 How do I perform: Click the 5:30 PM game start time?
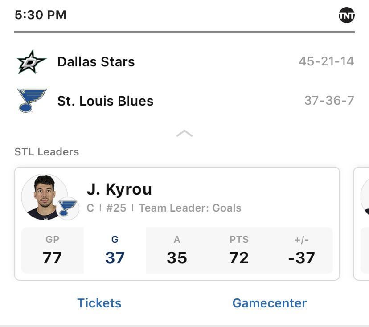tap(41, 15)
